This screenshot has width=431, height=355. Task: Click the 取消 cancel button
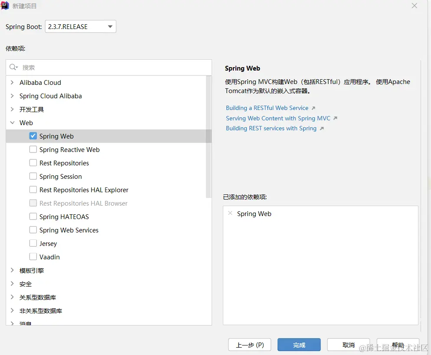pos(349,345)
